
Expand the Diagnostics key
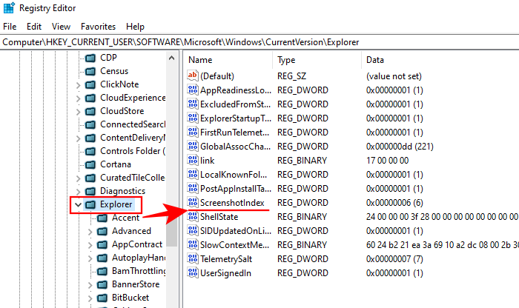pos(78,192)
